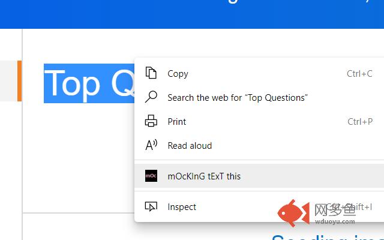Choose Copy from the context menu
384x240 pixels.
click(259, 73)
